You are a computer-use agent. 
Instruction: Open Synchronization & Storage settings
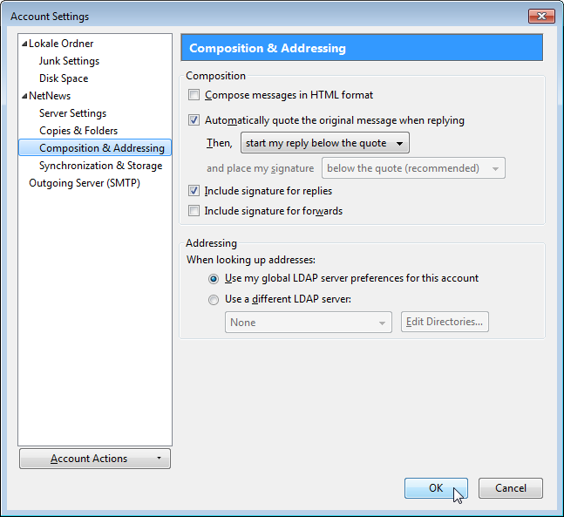coord(100,166)
